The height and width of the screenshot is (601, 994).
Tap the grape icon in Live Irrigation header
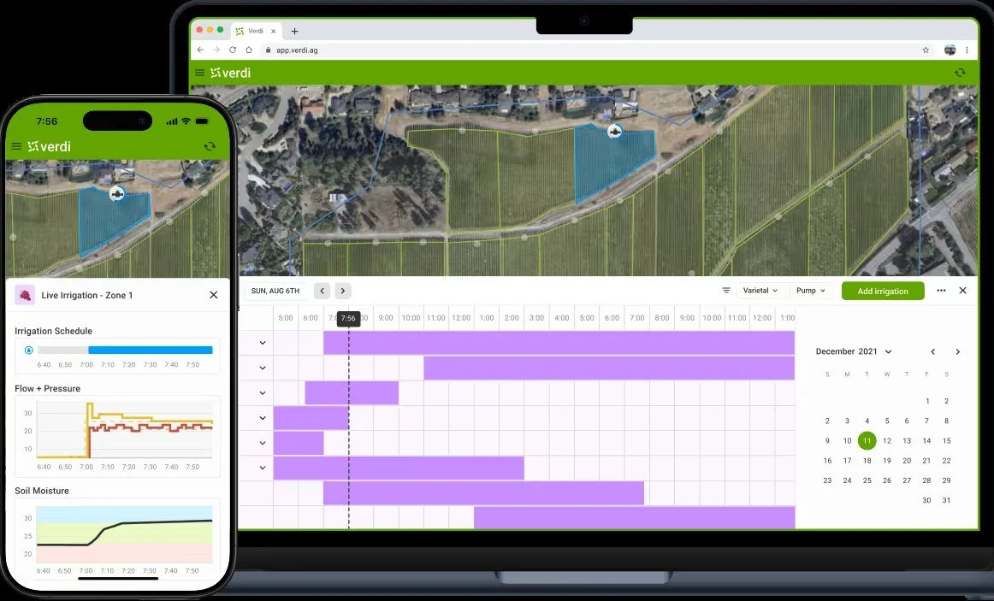coord(25,295)
